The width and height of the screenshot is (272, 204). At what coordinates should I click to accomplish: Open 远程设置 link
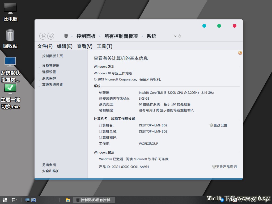pyautogui.click(x=49, y=72)
